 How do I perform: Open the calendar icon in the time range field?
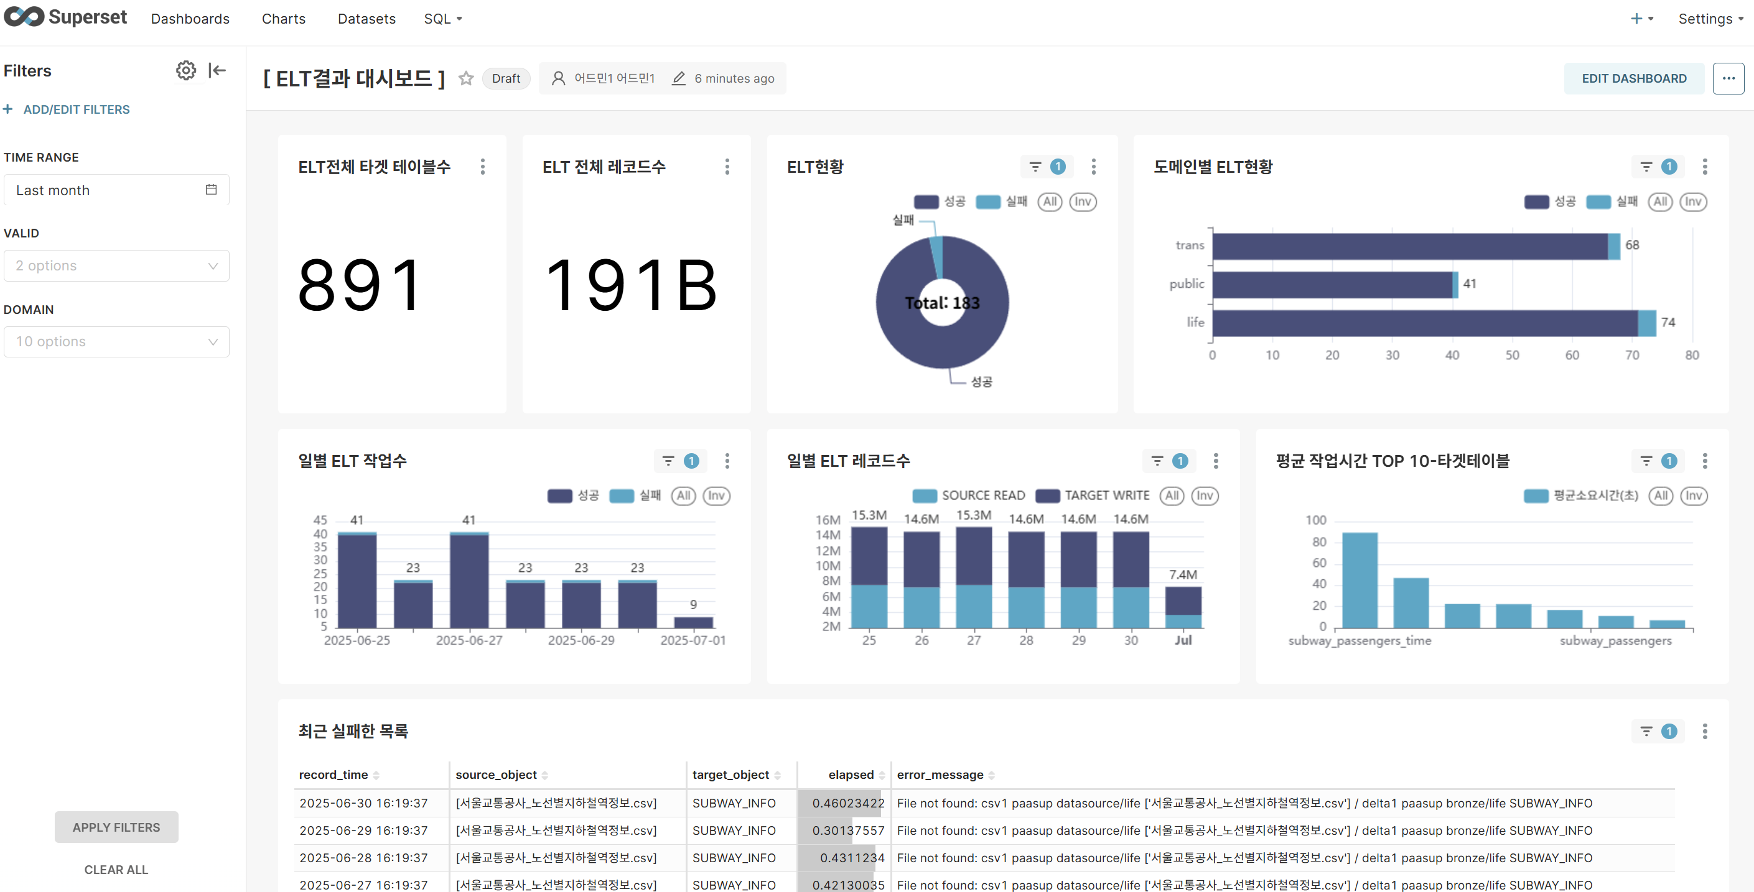211,190
